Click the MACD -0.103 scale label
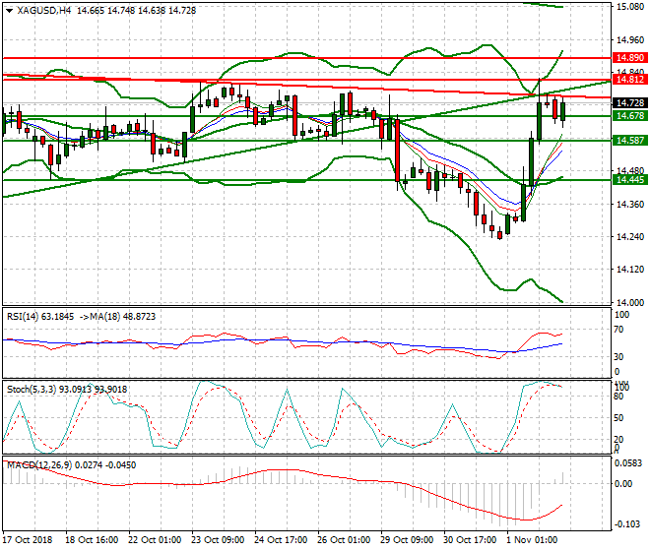This screenshot has width=650, height=551. [x=629, y=524]
